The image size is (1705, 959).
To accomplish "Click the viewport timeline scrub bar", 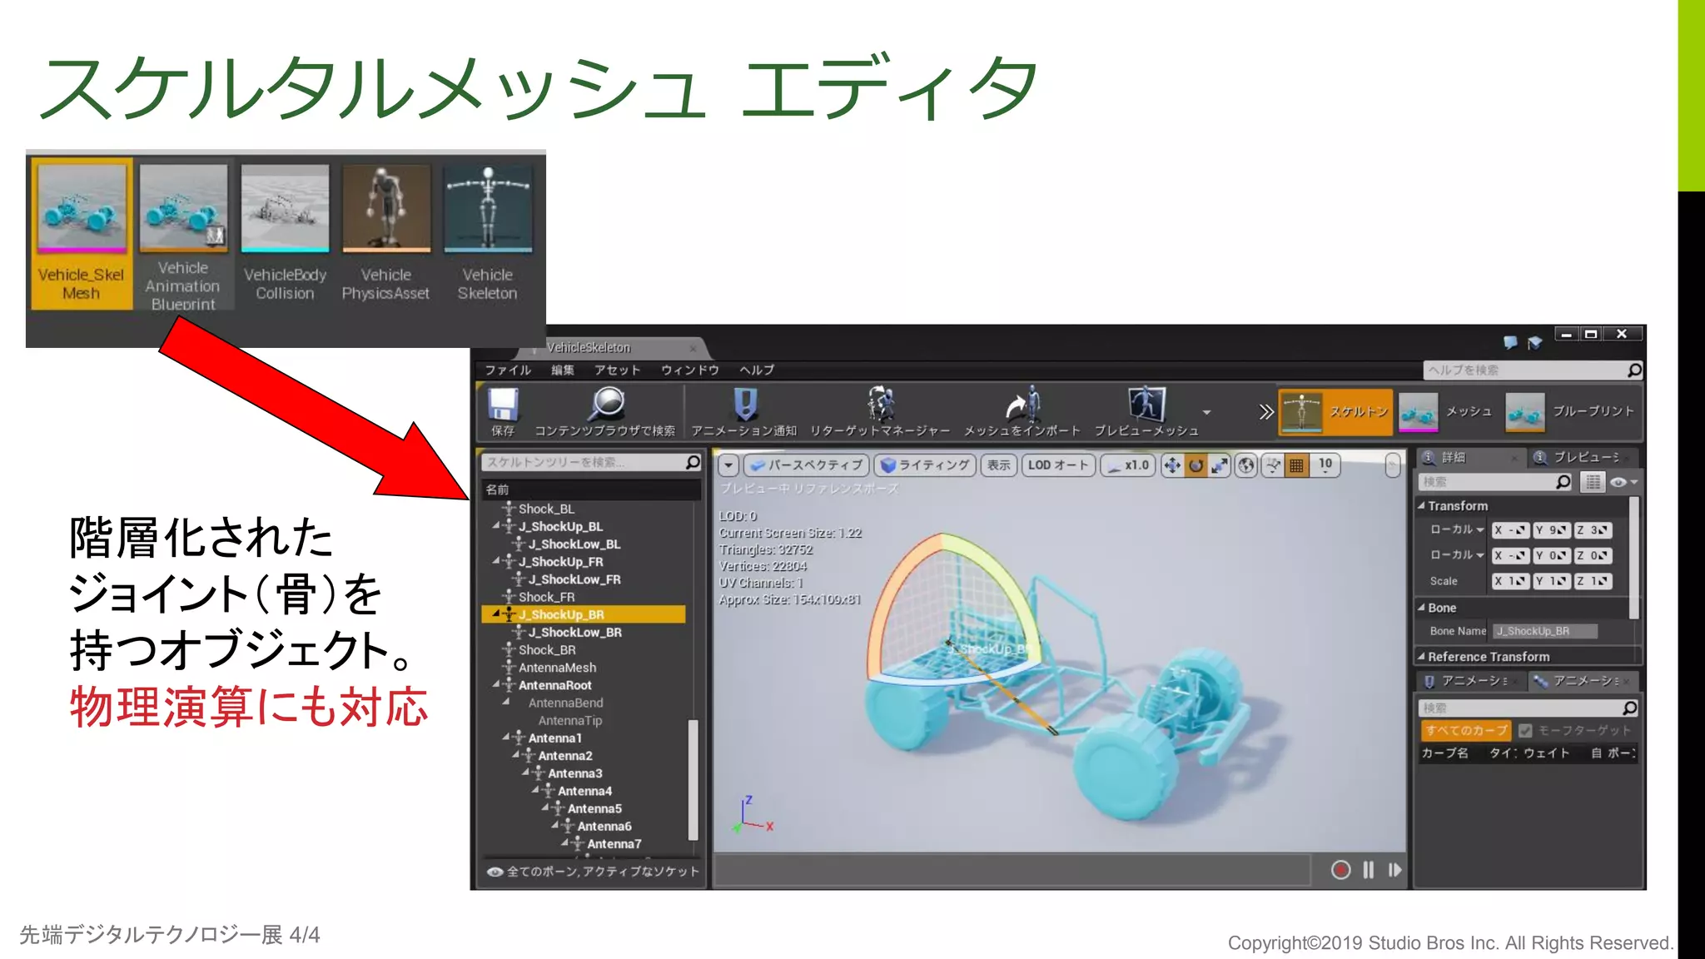I will 1012,870.
